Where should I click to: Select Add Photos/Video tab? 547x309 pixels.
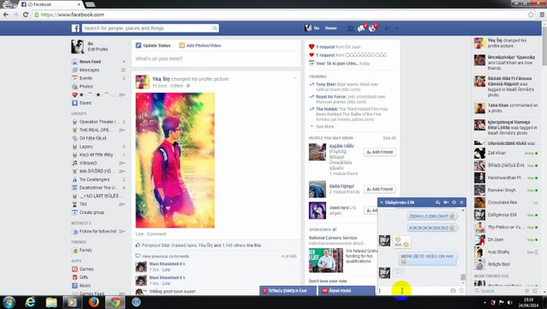[x=200, y=45]
